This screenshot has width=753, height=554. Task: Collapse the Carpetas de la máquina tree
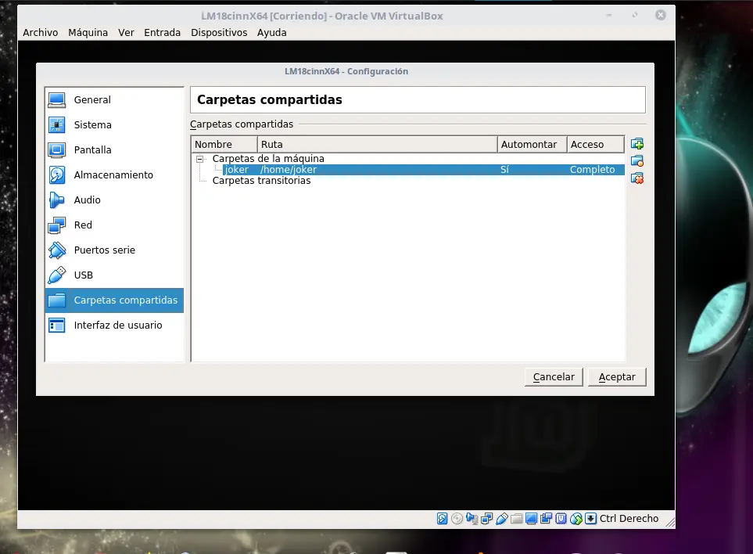[199, 158]
